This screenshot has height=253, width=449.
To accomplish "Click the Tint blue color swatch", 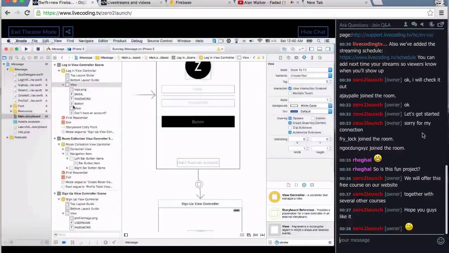I will [x=294, y=111].
